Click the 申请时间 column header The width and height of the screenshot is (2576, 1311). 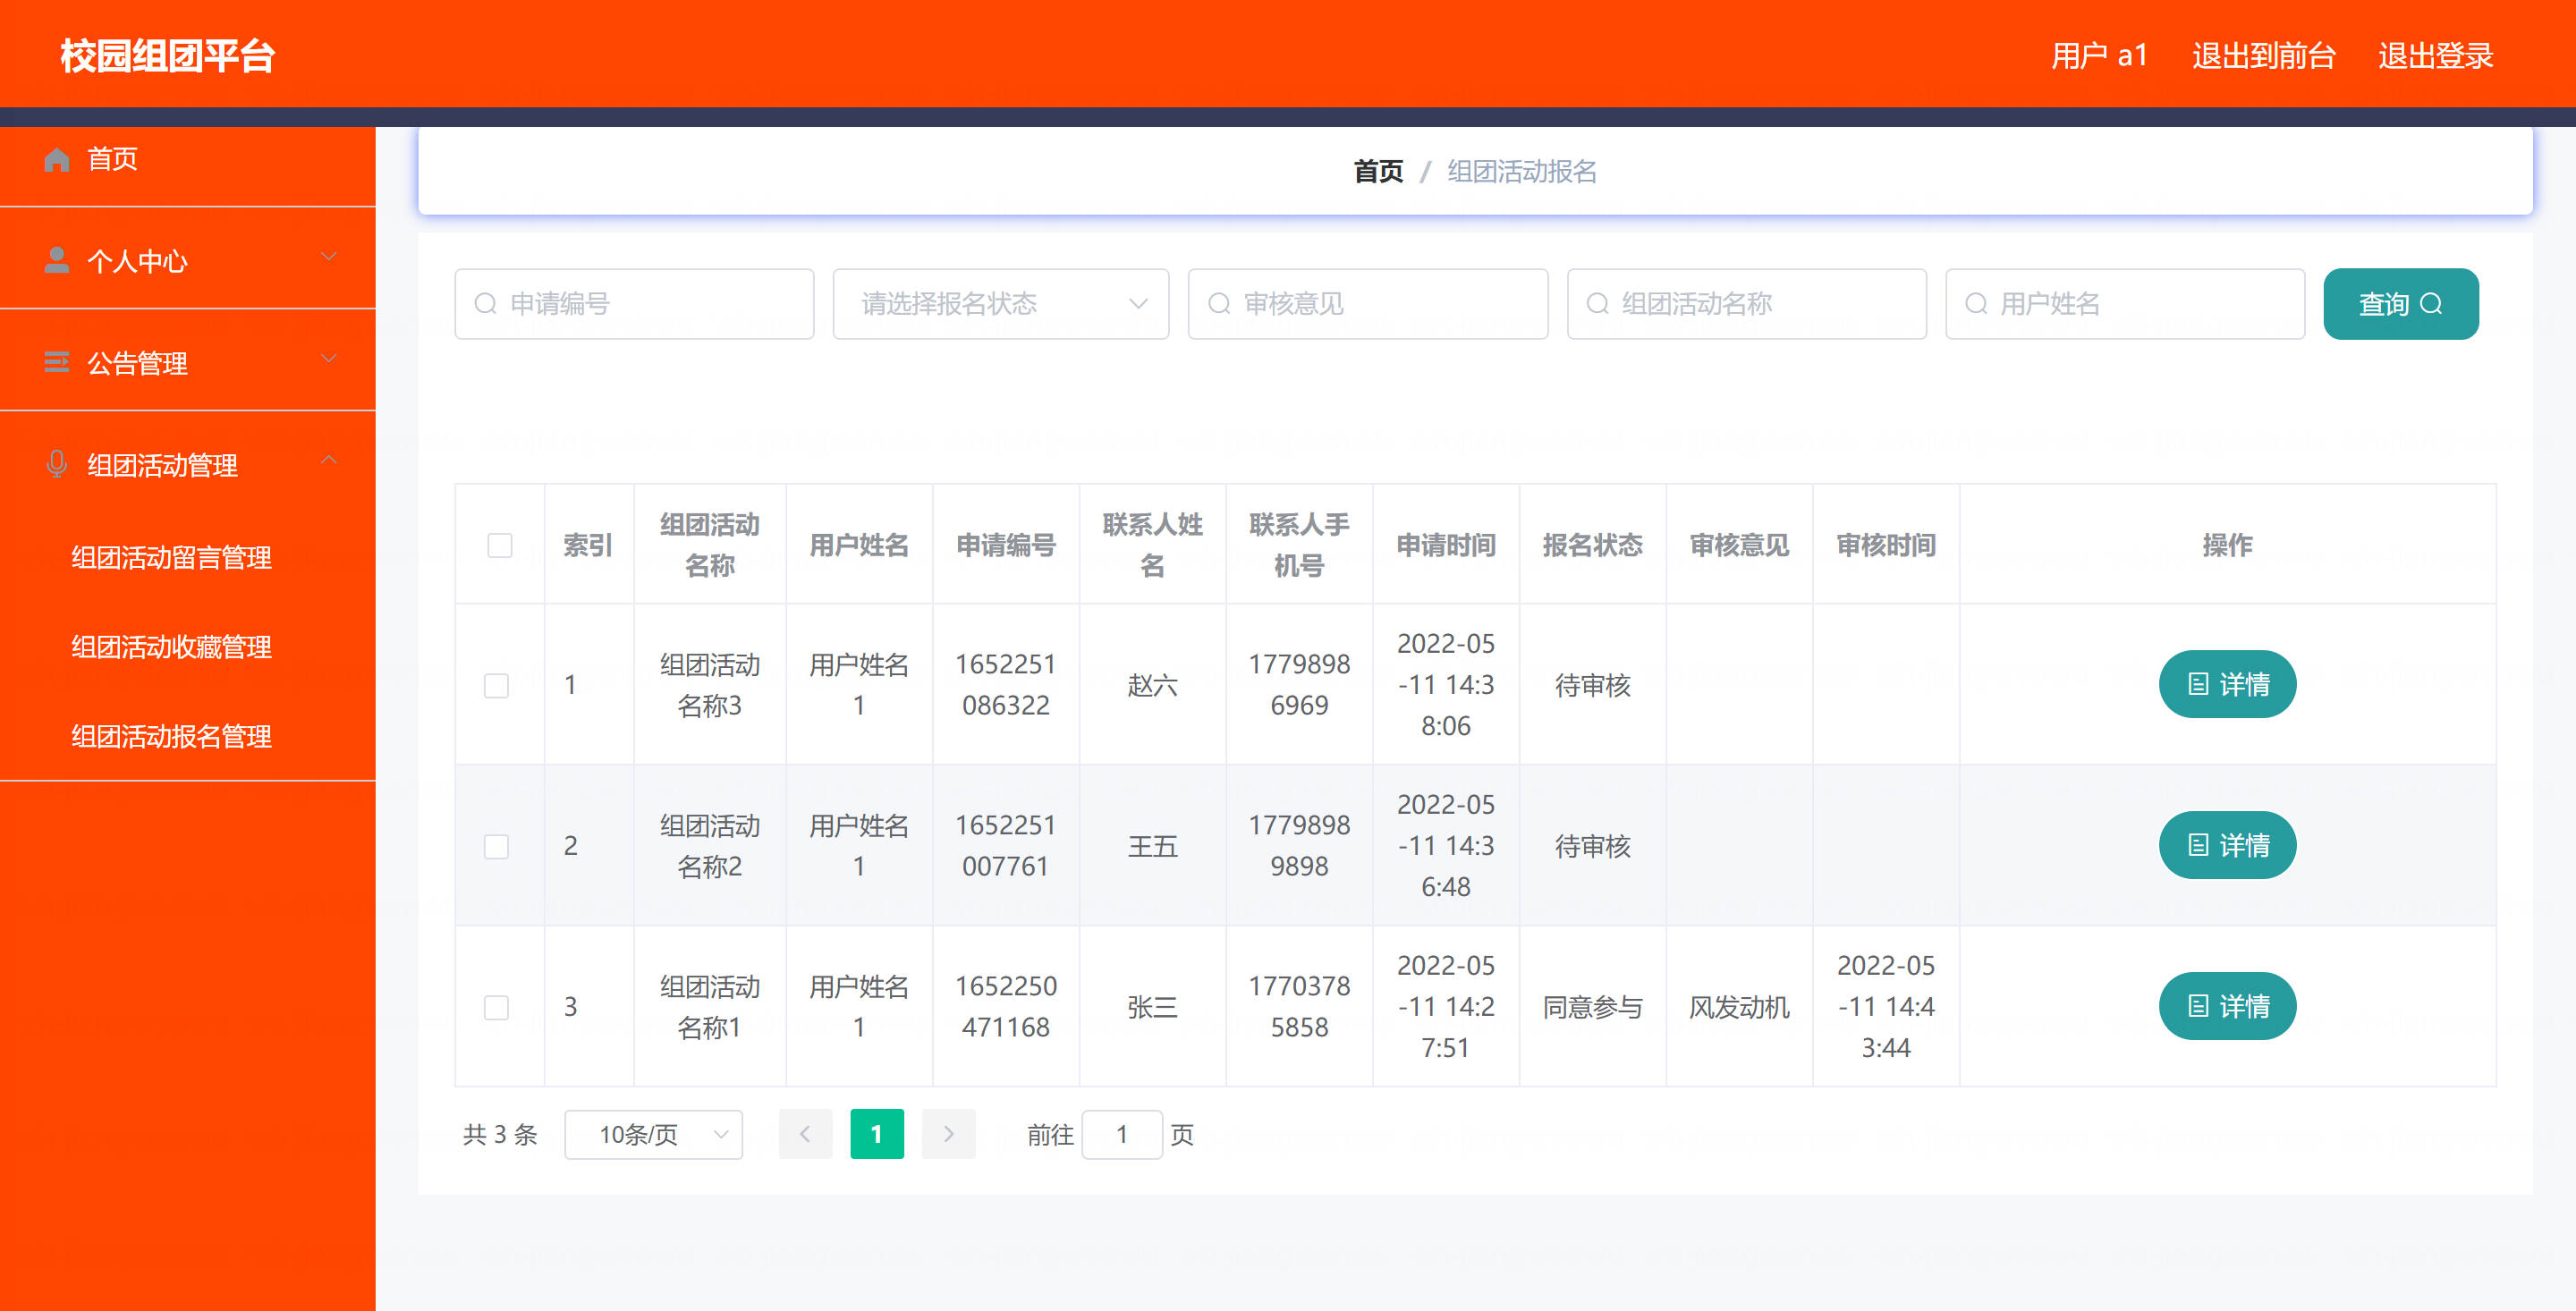click(1445, 545)
